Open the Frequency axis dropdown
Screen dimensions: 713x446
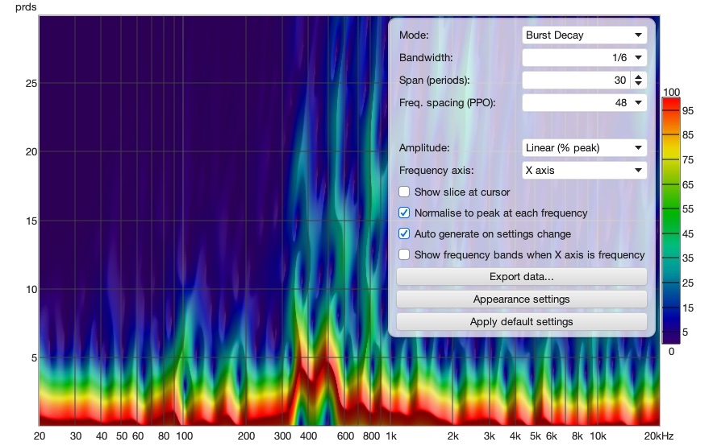(584, 171)
